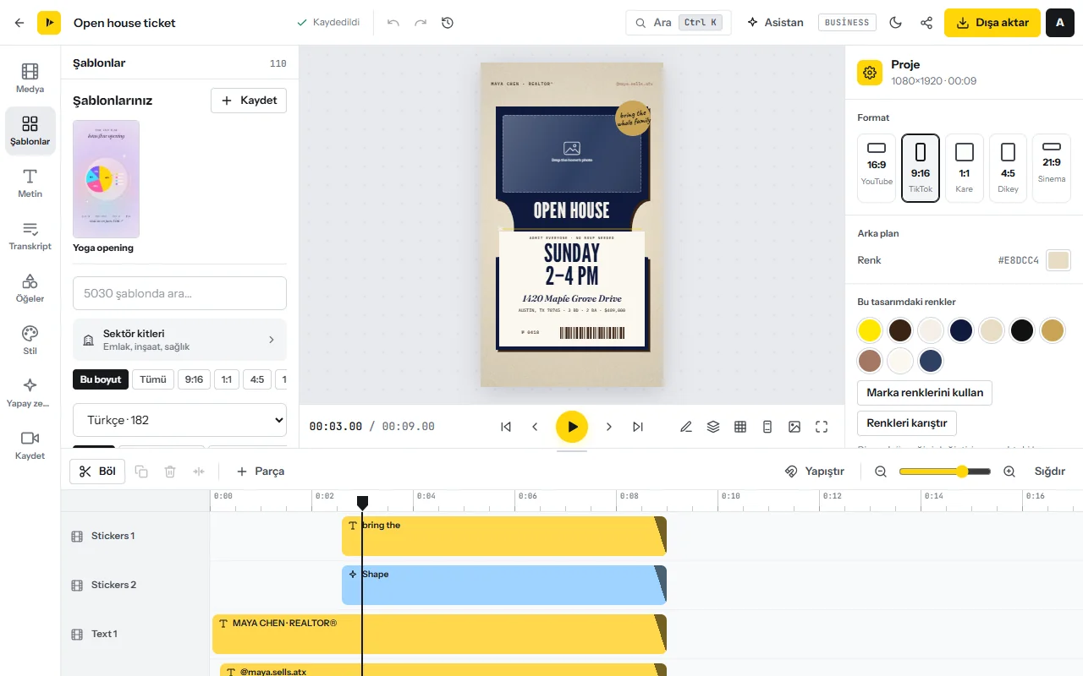This screenshot has width=1083, height=676.
Task: Open background Renk color picker
Action: [1058, 260]
